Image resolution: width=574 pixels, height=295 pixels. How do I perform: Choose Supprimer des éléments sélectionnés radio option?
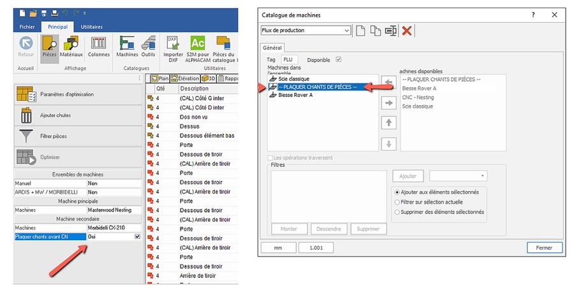(398, 212)
